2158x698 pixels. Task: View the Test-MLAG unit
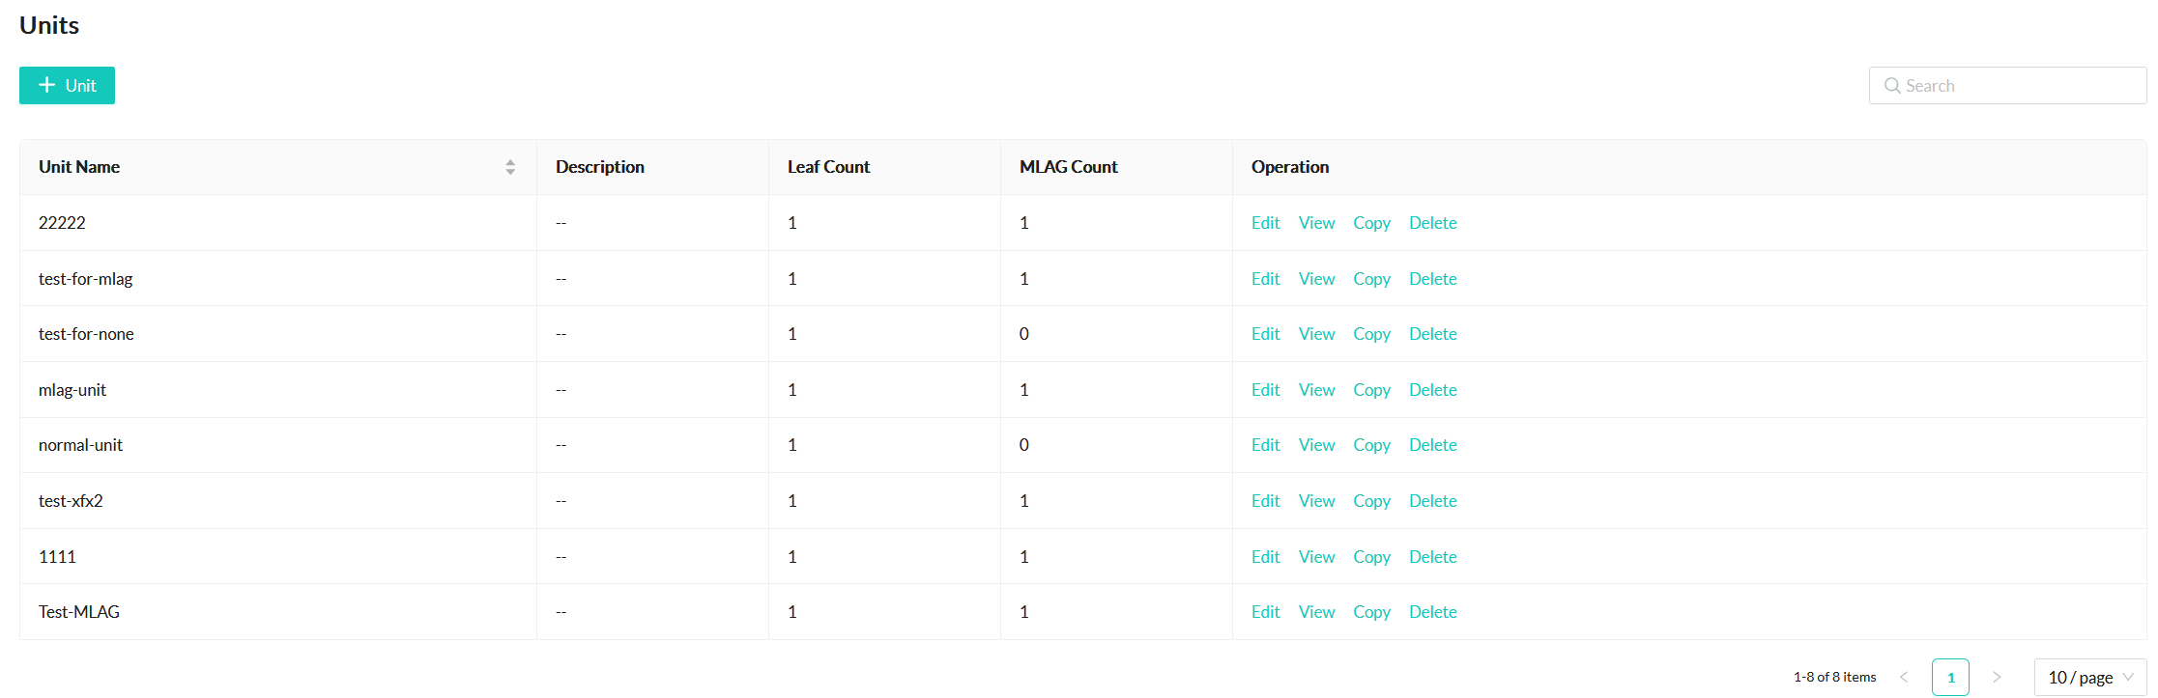(x=1316, y=612)
